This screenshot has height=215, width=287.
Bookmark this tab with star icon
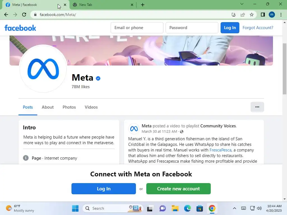(x=252, y=15)
